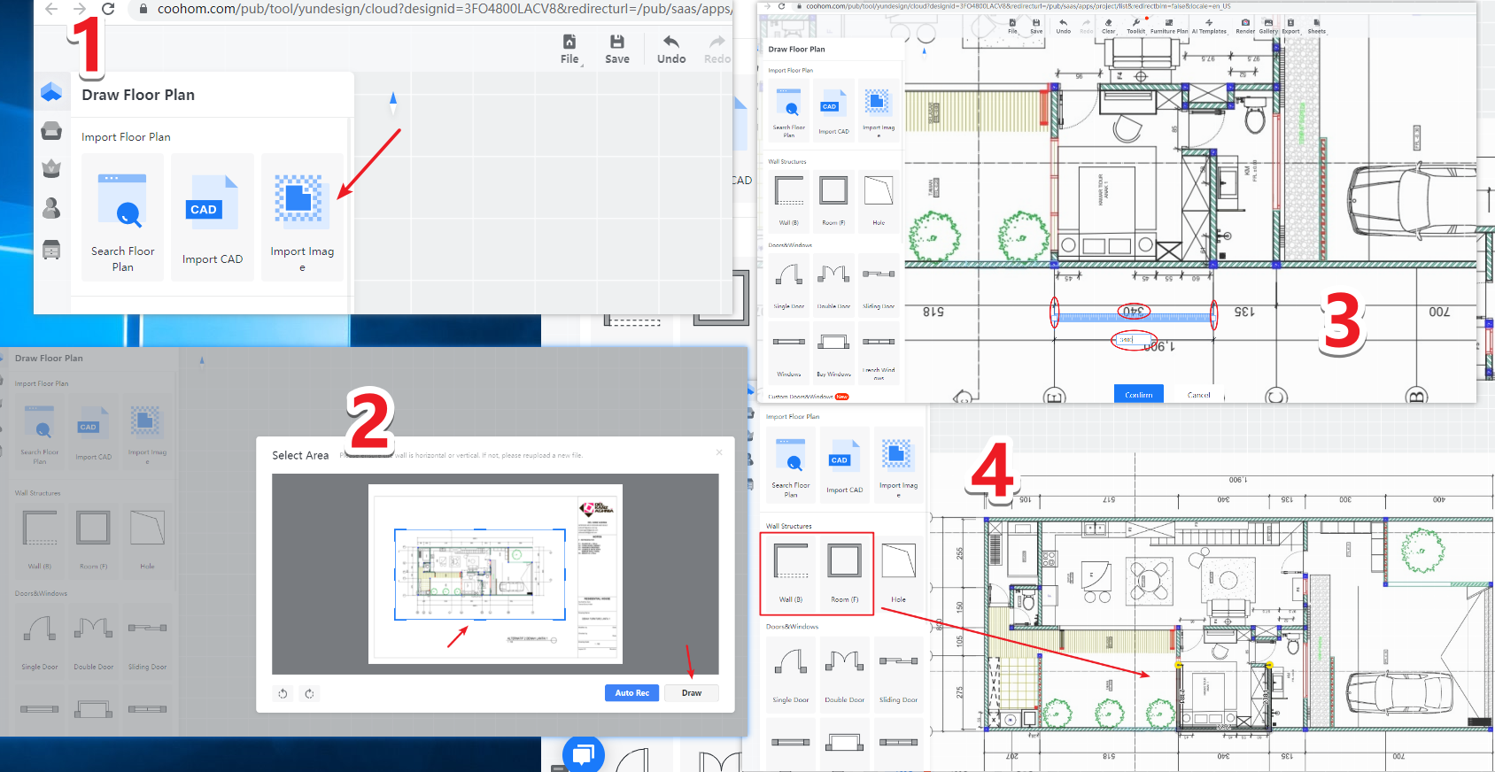Select blue floor plan sidebar icon, step 1

[x=51, y=91]
